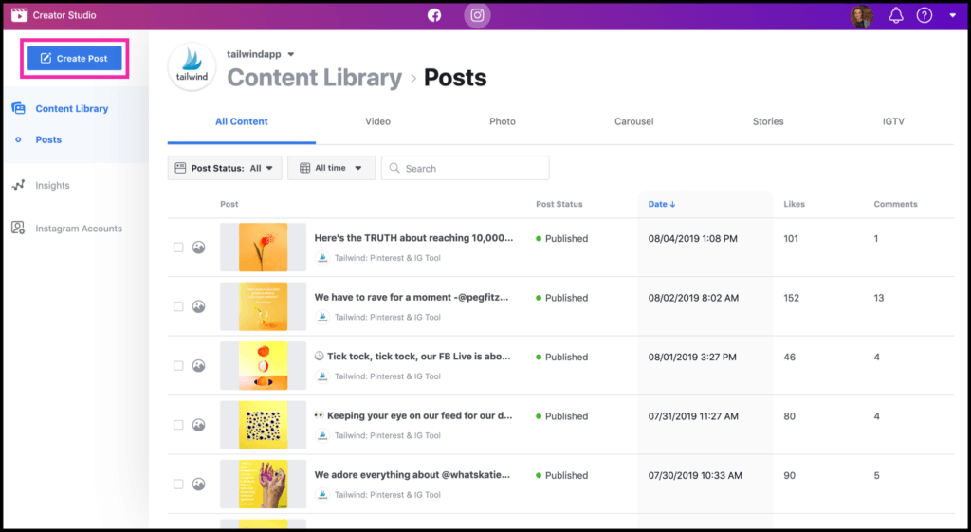Click the Likes column header
This screenshot has width=971, height=532.
[x=794, y=204]
